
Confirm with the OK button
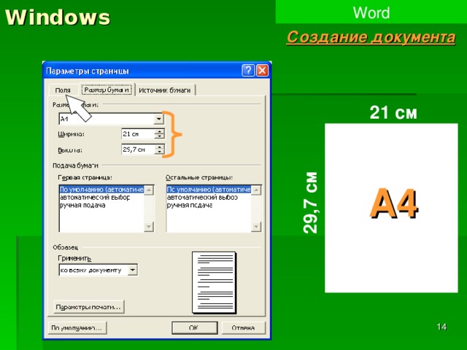tap(195, 327)
